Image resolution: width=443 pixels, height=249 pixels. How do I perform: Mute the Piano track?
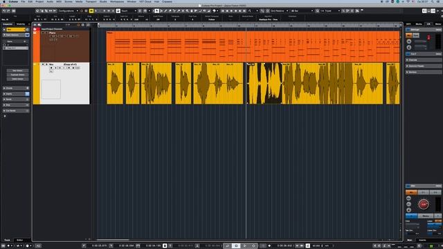[x=43, y=33]
